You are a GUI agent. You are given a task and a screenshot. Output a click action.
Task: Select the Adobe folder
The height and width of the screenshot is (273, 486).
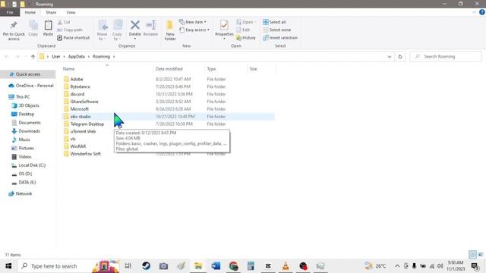pos(76,79)
